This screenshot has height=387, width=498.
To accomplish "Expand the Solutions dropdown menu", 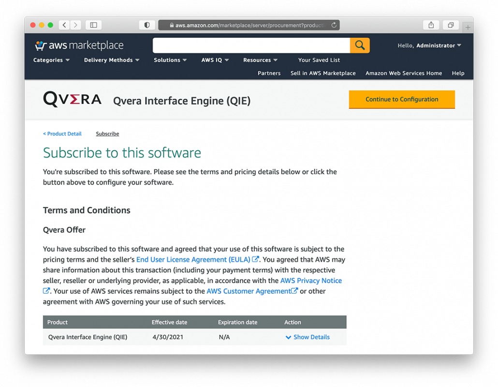I will (x=170, y=60).
